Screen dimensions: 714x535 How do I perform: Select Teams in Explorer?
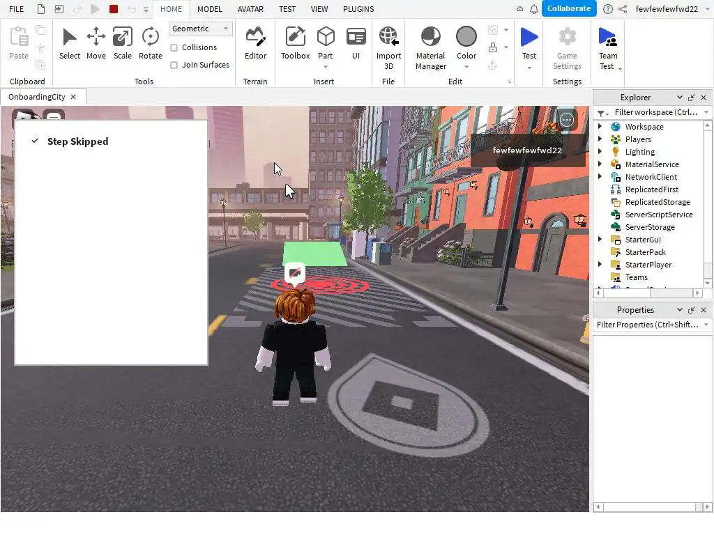tap(636, 277)
